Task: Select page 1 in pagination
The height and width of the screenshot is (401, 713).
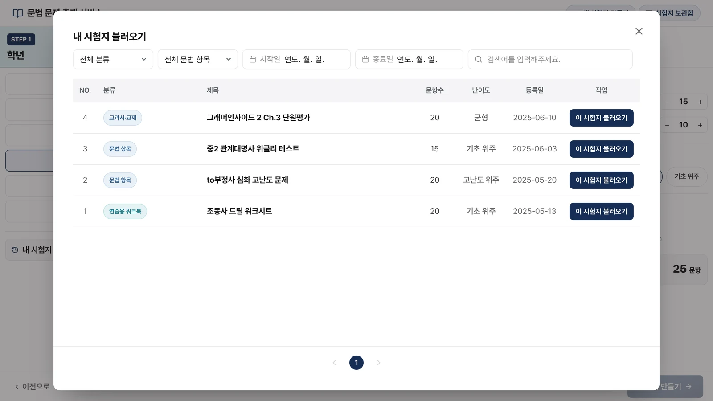Action: pyautogui.click(x=356, y=363)
